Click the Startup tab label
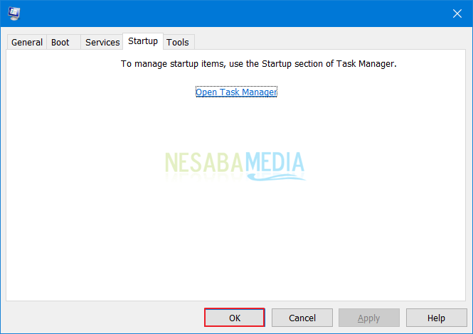473x334 pixels. 143,41
